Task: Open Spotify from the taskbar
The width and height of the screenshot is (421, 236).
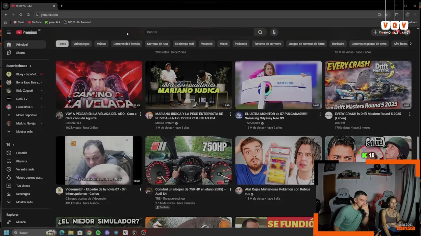Action: click(x=98, y=233)
